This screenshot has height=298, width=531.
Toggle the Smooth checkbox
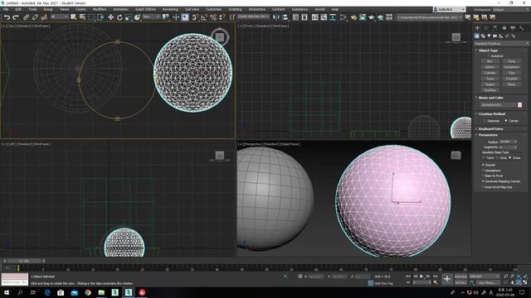pyautogui.click(x=488, y=165)
